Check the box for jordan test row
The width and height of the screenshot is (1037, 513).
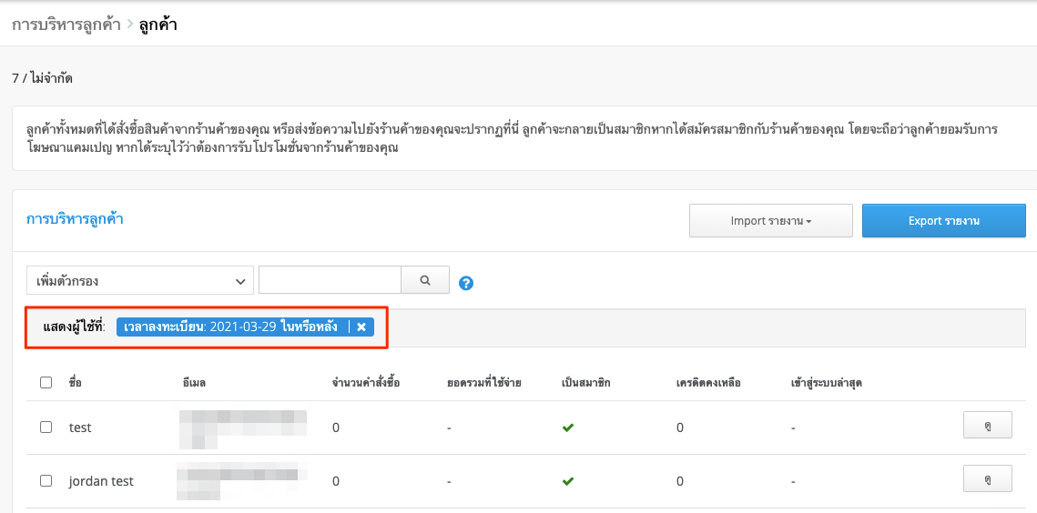coord(46,480)
